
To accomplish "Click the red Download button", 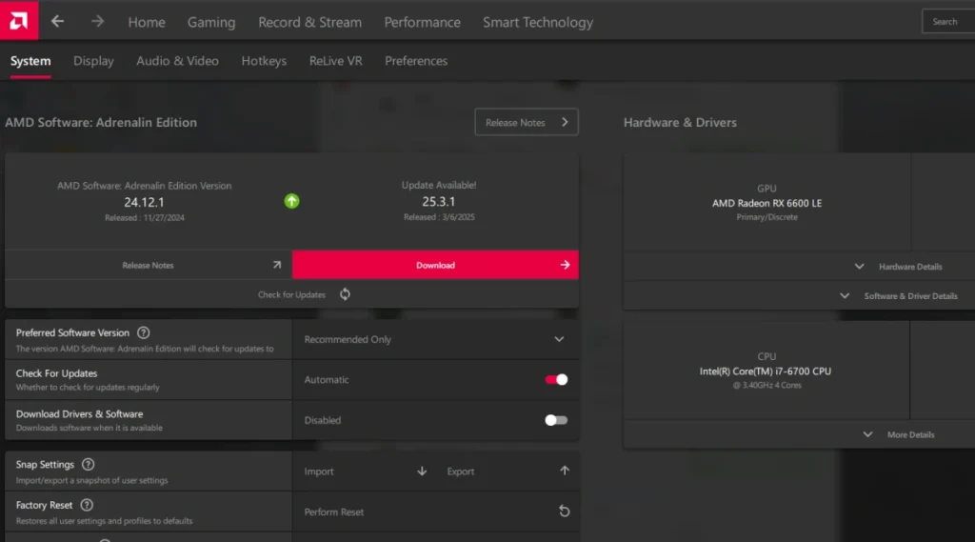I will pos(435,265).
